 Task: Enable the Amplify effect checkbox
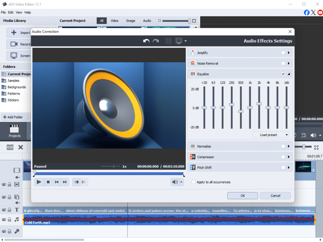283,53
